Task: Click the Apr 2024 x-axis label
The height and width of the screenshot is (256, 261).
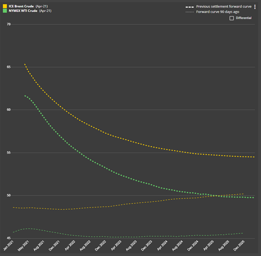Action: click(x=162, y=246)
